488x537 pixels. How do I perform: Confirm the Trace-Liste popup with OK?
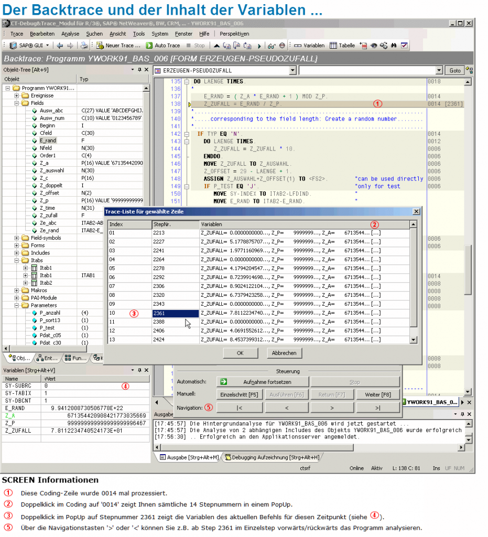tap(240, 353)
